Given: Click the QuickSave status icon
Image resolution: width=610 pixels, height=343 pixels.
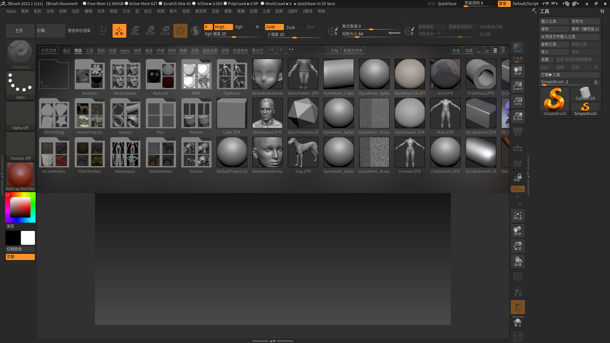Looking at the screenshot, I should (x=296, y=3).
